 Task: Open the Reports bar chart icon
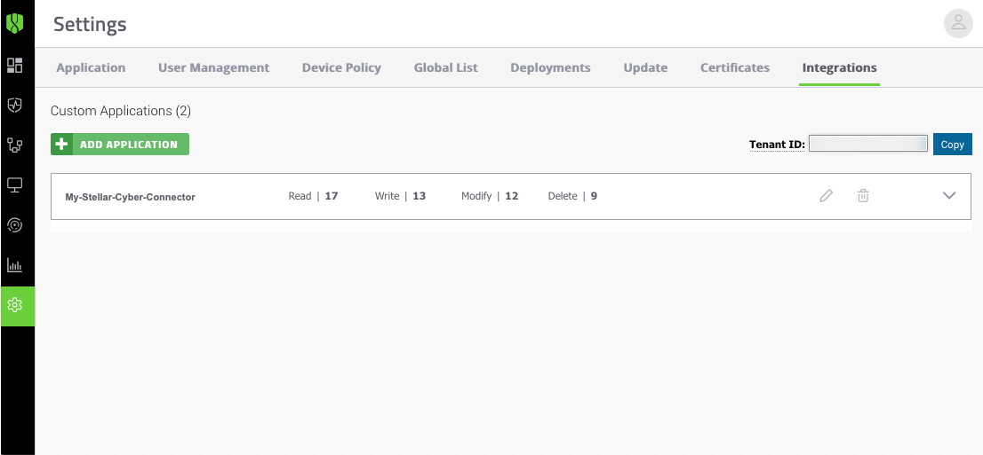tap(15, 264)
